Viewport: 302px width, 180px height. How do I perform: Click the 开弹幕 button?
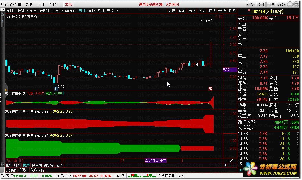pyautogui.click(x=11, y=170)
